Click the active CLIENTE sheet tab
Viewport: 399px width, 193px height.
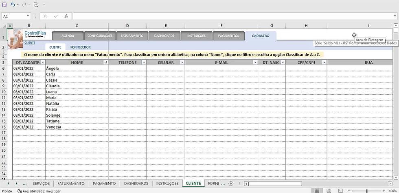193,184
